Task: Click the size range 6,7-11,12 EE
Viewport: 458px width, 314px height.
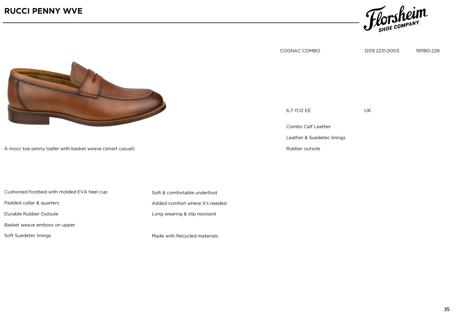Action: [x=299, y=111]
